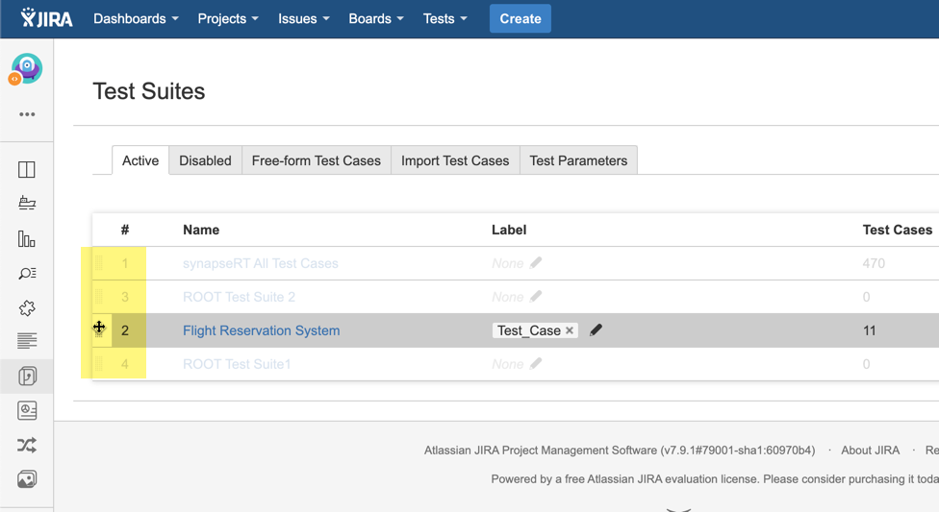Expand the Projects dropdown menu

click(227, 18)
